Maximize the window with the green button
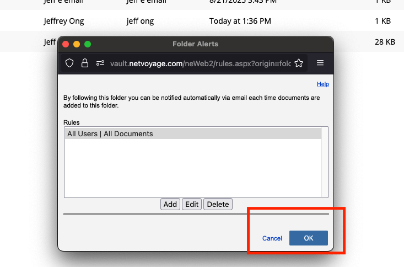The width and height of the screenshot is (404, 267). pyautogui.click(x=88, y=44)
